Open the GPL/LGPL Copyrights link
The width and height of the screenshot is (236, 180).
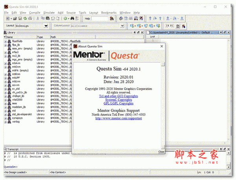pyautogui.click(x=118, y=104)
